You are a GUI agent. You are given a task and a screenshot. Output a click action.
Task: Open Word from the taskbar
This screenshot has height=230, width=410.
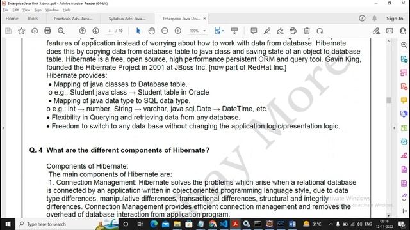tap(293, 224)
